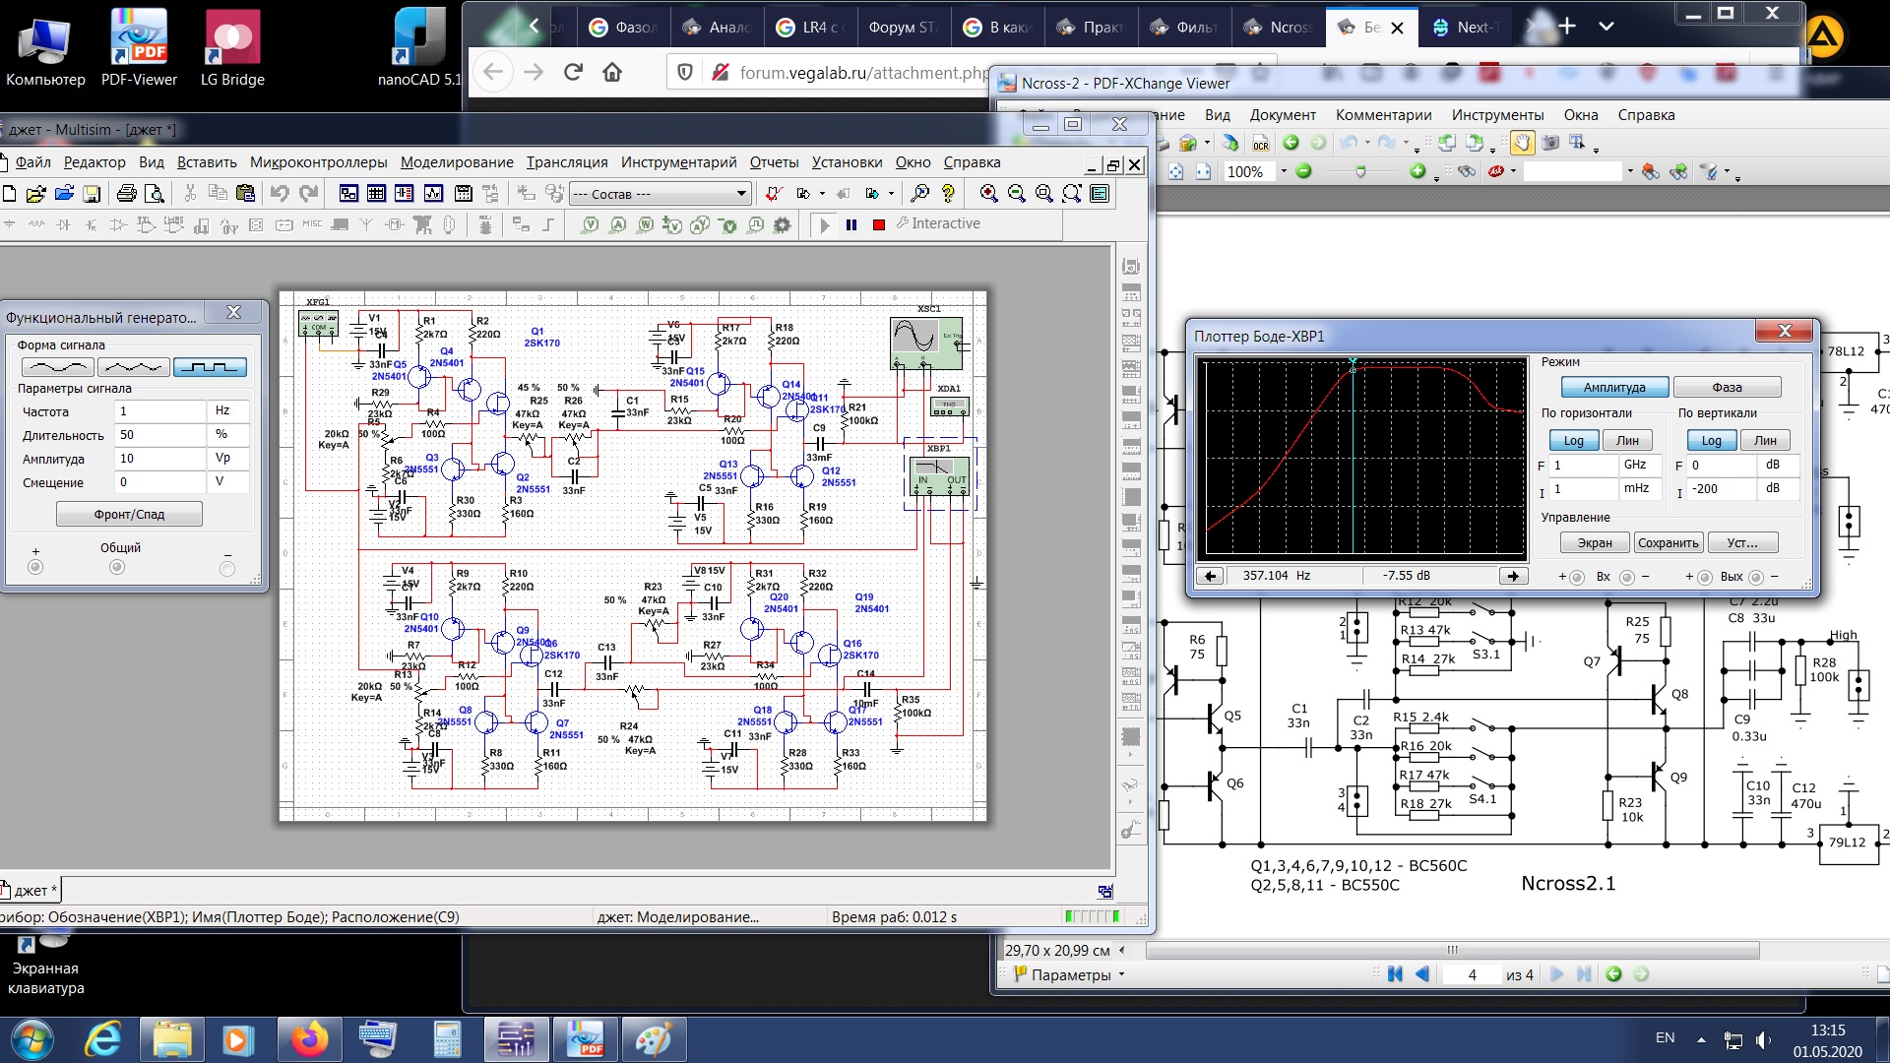Open the 100% zoom dropdown in PDF viewer
Image resolution: width=1890 pixels, height=1063 pixels.
click(1283, 171)
